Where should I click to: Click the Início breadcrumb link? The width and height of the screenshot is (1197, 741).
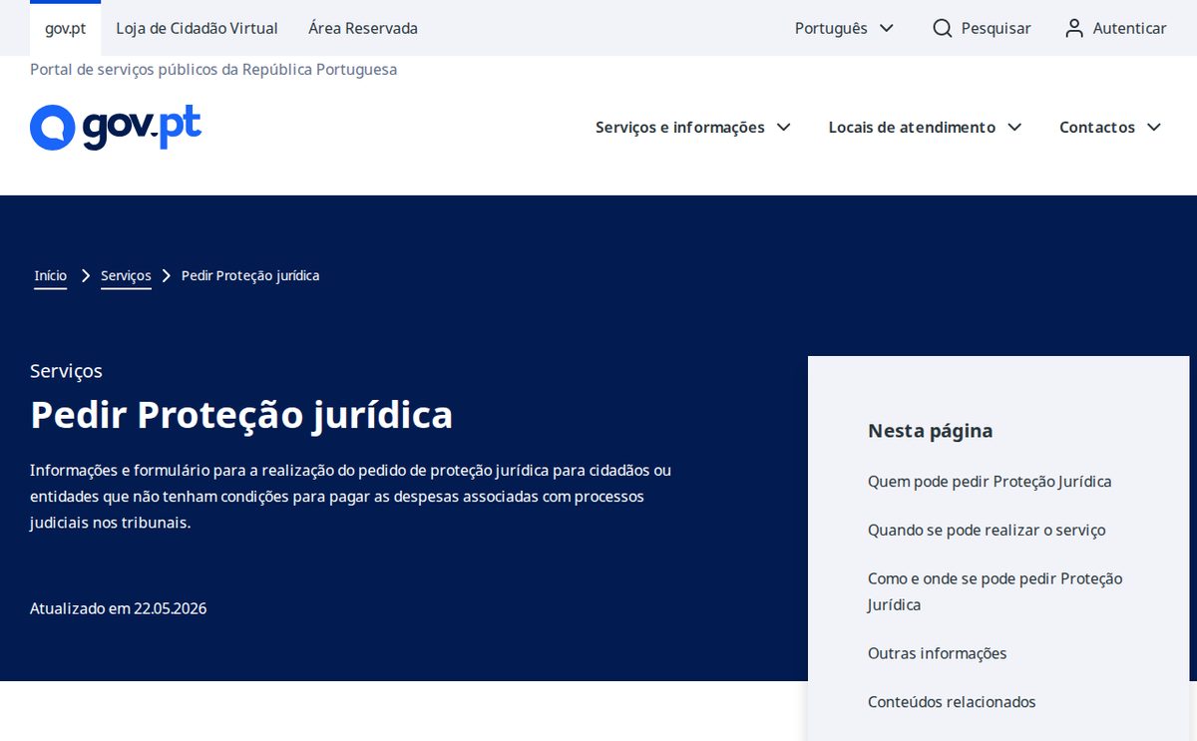click(51, 276)
